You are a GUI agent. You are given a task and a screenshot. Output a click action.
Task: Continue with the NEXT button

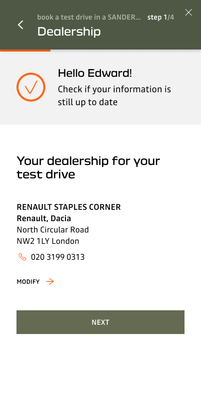tap(100, 322)
